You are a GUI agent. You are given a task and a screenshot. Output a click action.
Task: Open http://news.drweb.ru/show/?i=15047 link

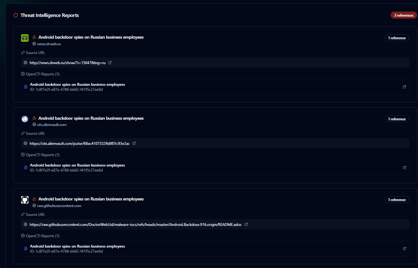[x=68, y=63]
